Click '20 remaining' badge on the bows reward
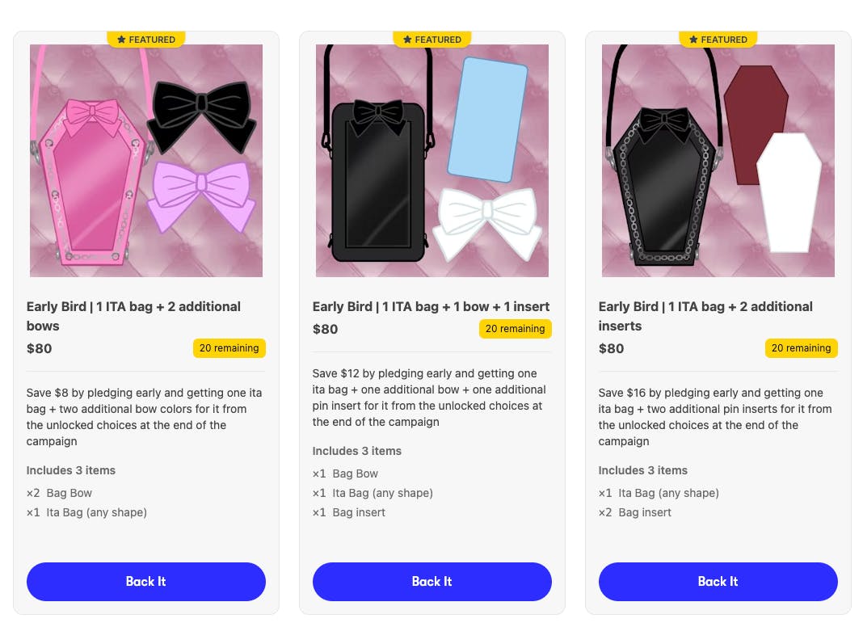The image size is (863, 623). [229, 348]
